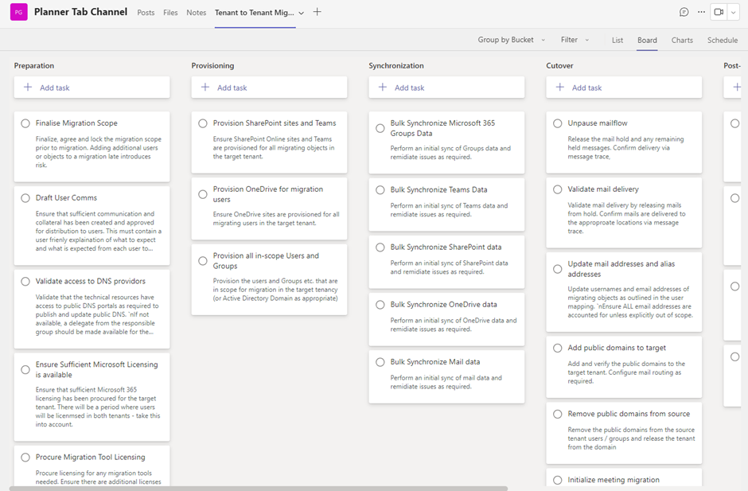Image resolution: width=748 pixels, height=491 pixels.
Task: Open the Draft User Comms task title
Action: [x=66, y=197]
